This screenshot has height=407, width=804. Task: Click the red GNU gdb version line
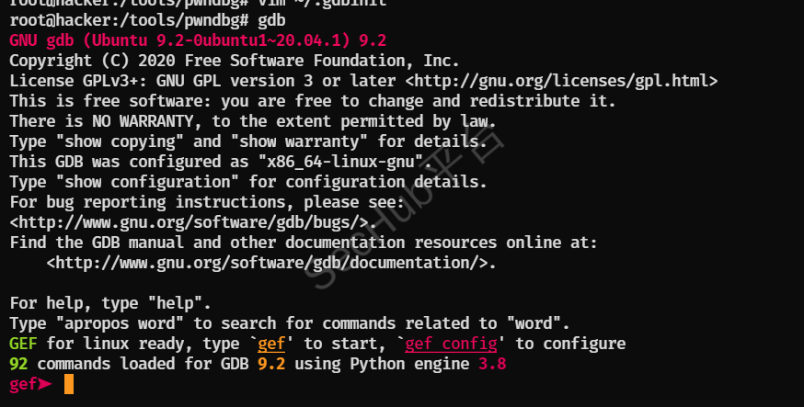coord(198,40)
